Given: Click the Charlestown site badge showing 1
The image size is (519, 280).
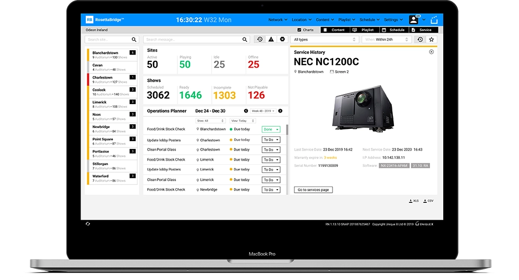Looking at the screenshot, I should 132,77.
